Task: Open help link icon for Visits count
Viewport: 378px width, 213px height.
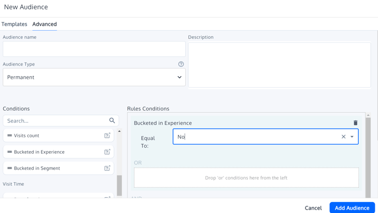Action: (107, 135)
